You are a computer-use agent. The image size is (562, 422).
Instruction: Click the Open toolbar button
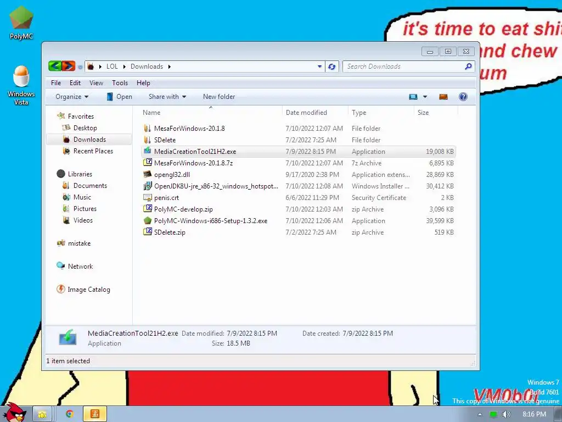coord(119,97)
